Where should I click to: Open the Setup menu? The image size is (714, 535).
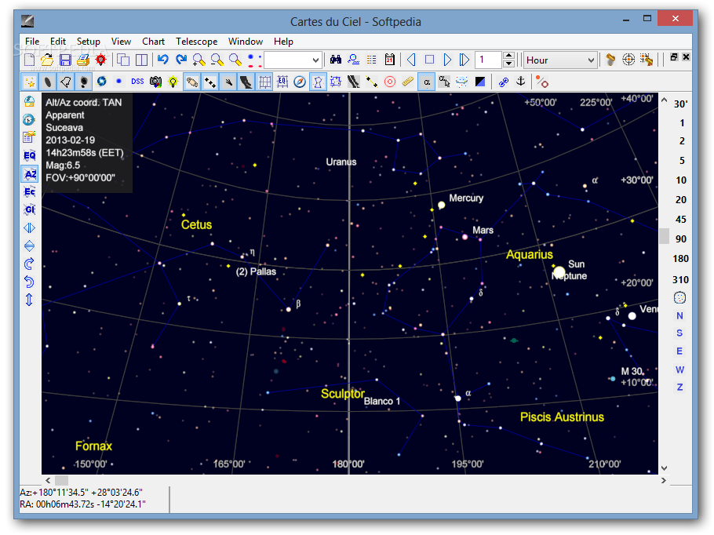(89, 42)
